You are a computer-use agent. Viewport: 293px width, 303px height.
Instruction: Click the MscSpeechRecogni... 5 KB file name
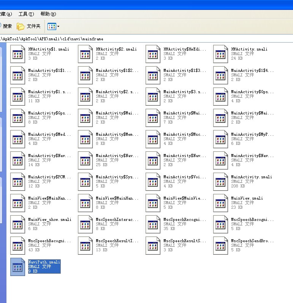point(252,219)
